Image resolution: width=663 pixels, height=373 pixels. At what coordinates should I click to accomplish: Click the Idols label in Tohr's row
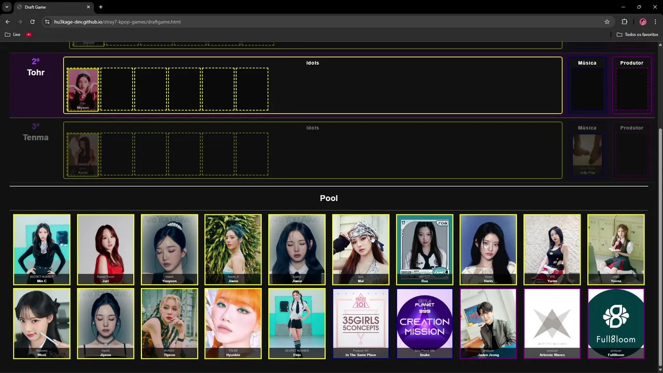(x=312, y=63)
